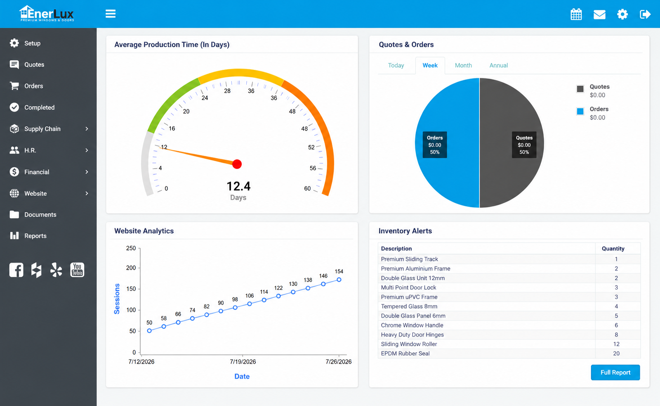This screenshot has width=660, height=406.
Task: Open the Facebook icon
Action: pyautogui.click(x=16, y=270)
